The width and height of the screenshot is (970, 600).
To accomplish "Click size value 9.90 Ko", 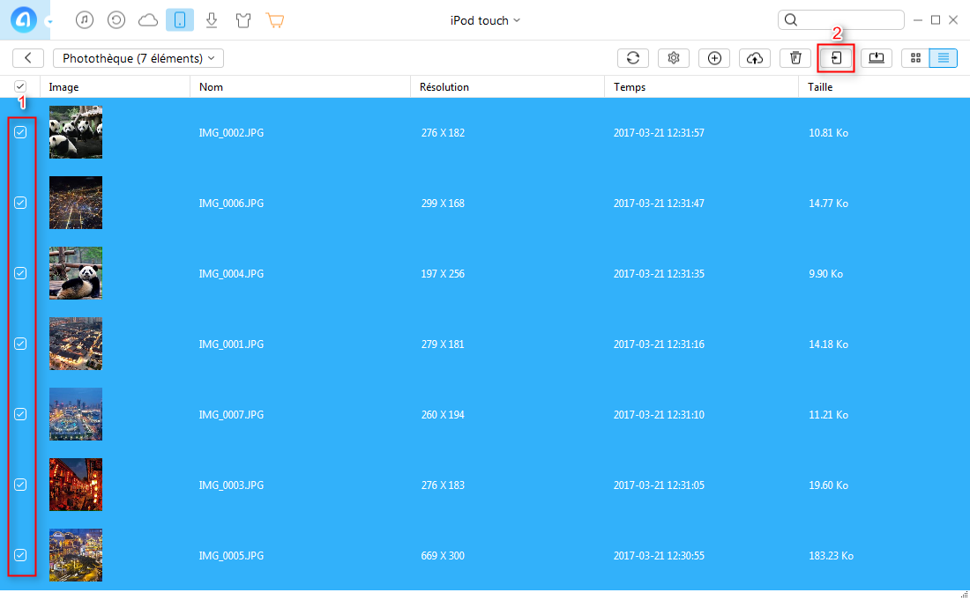I will click(826, 274).
